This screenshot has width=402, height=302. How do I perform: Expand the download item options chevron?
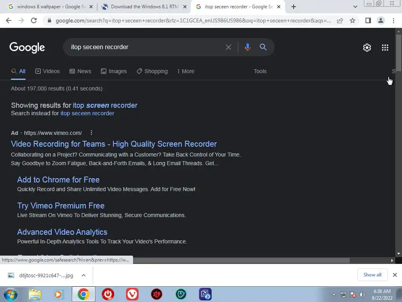coord(83,276)
